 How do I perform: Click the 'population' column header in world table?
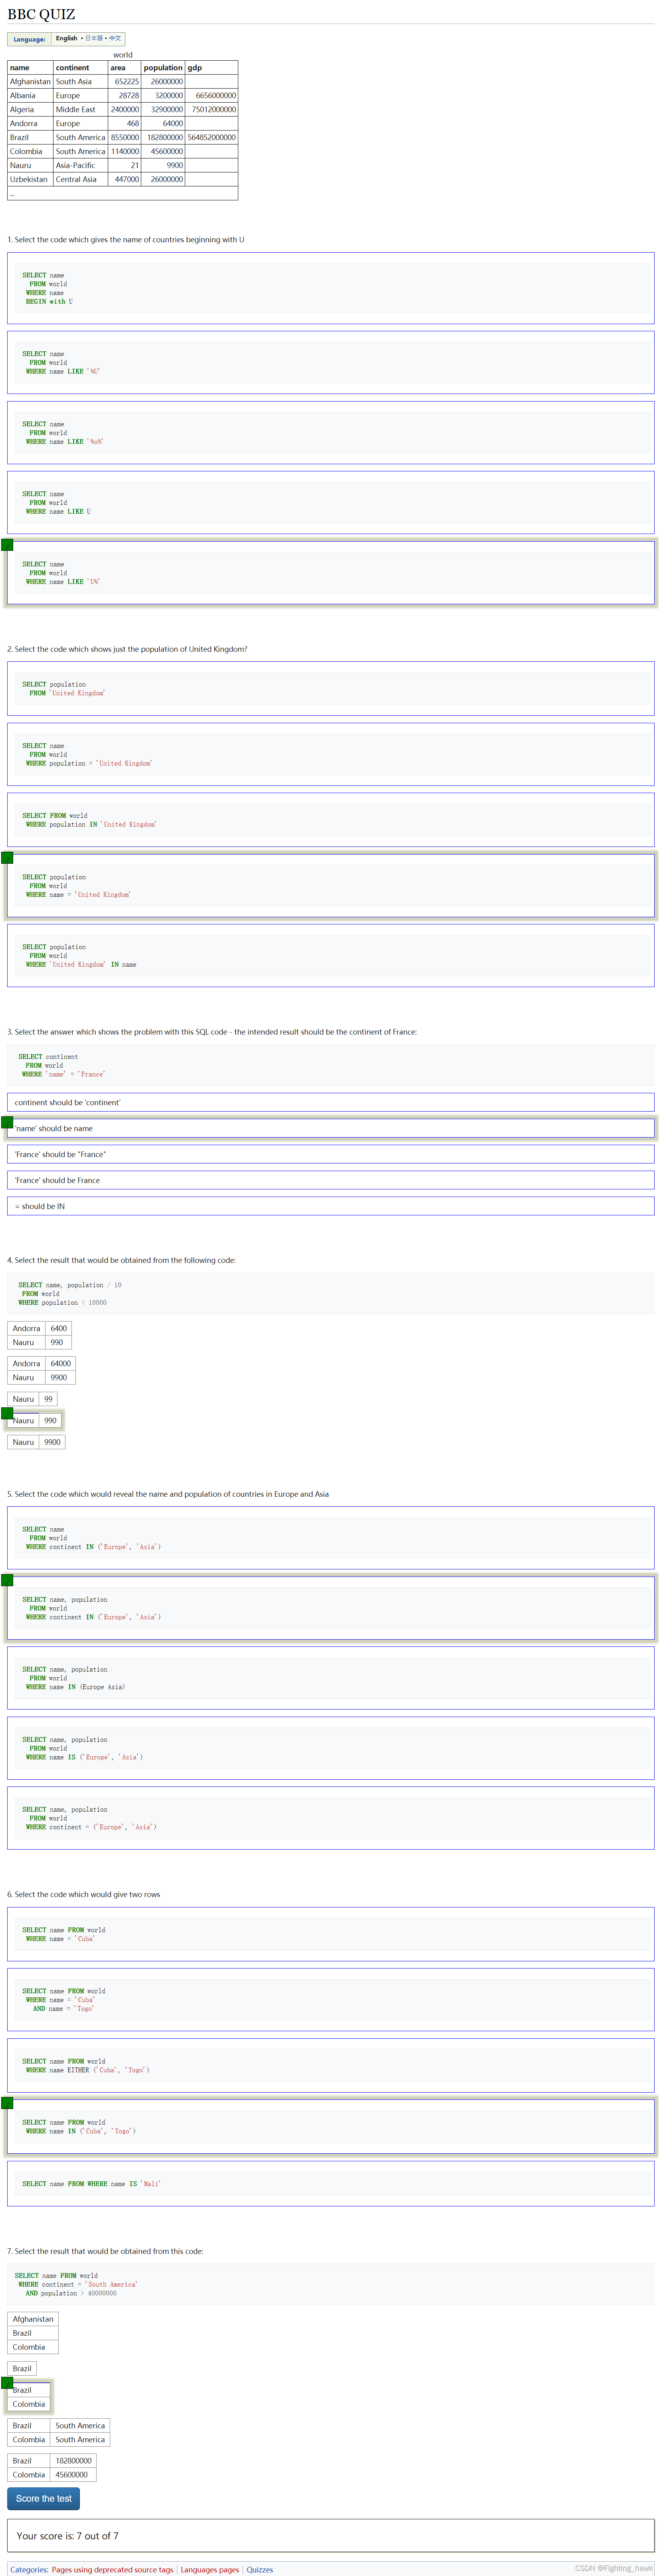coord(163,68)
